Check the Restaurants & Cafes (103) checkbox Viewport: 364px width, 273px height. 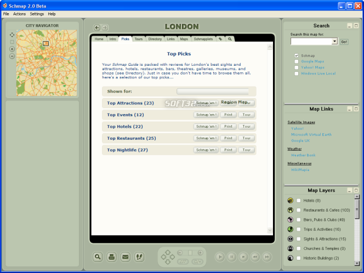[x=299, y=210]
